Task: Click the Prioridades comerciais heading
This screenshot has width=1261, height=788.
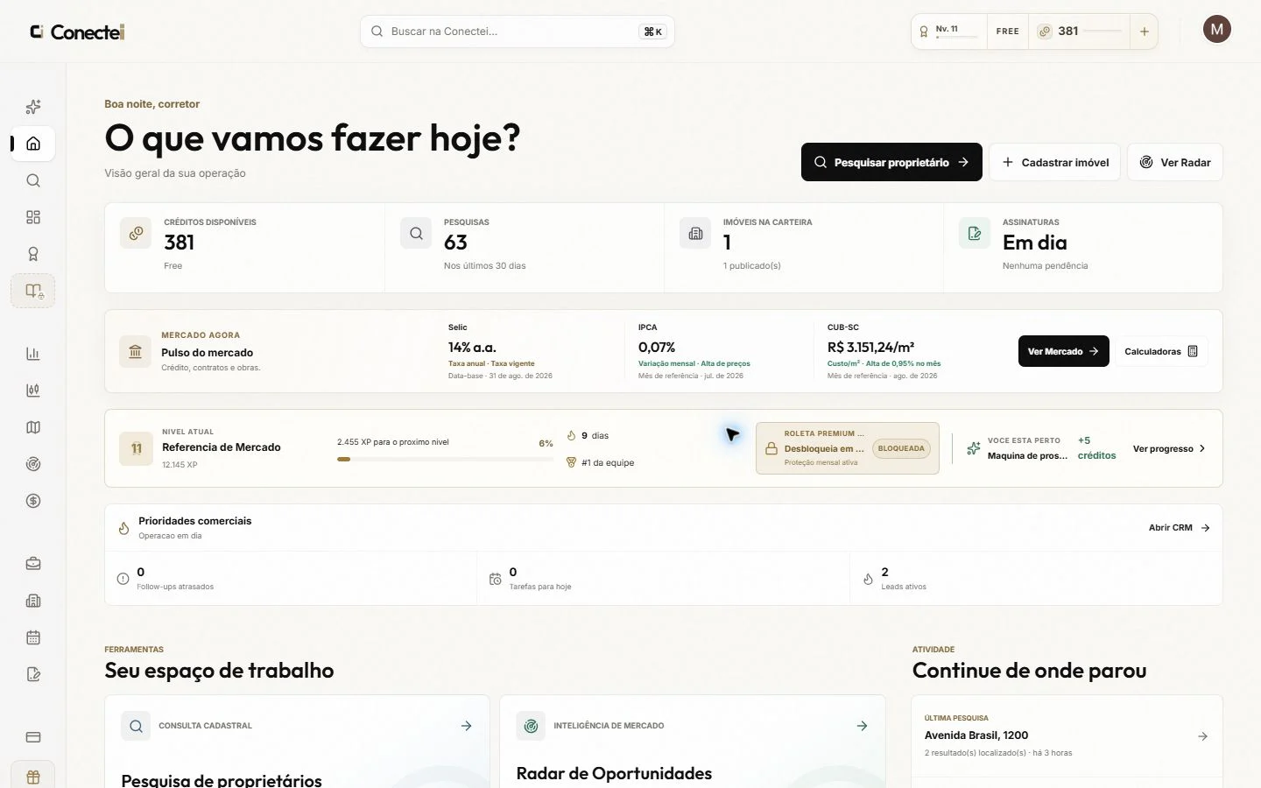Action: [x=194, y=521]
